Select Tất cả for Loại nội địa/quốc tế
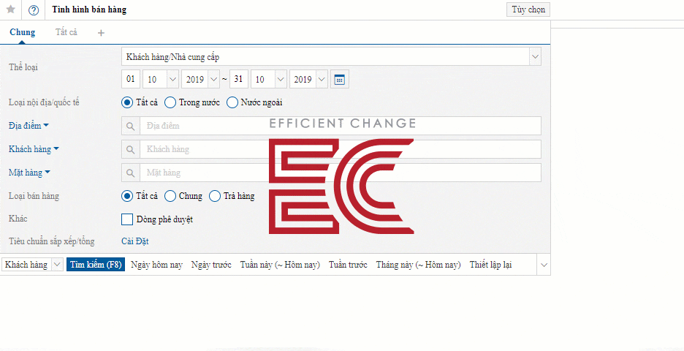Screen dimensions: 684x351 [127, 102]
